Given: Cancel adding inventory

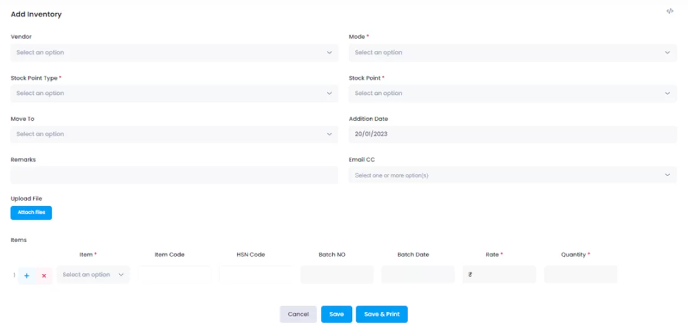Looking at the screenshot, I should [x=298, y=314].
